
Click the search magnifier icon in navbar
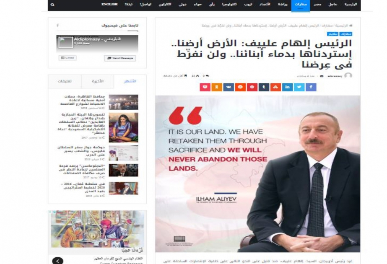click(x=52, y=5)
